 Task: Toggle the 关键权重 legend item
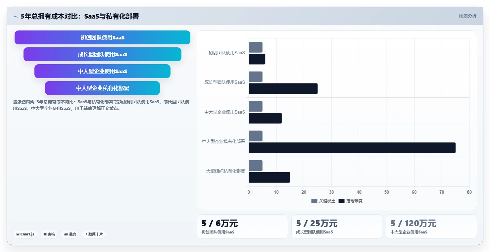323,201
